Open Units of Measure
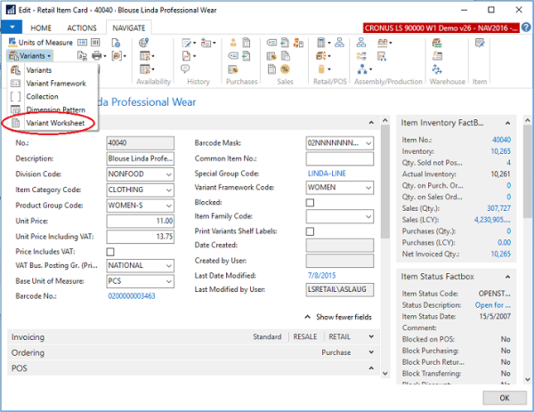This screenshot has width=534, height=412. [41, 43]
